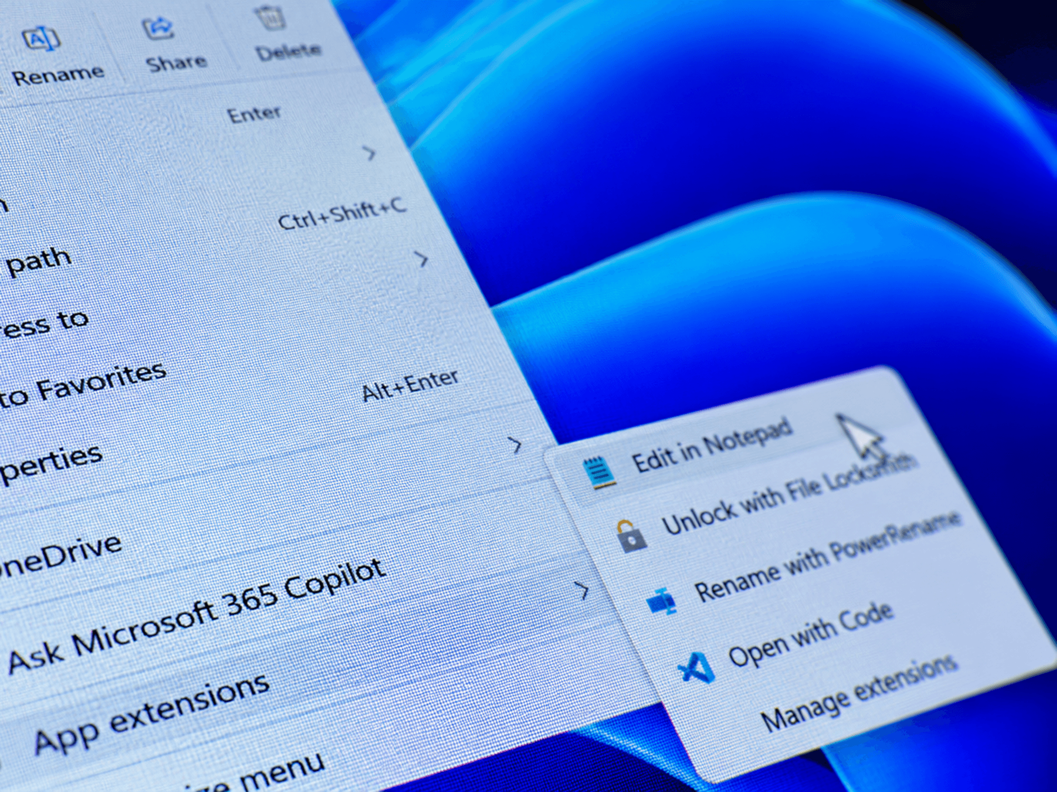The image size is (1057, 792).
Task: Select the Share label under its icon
Action: click(176, 63)
